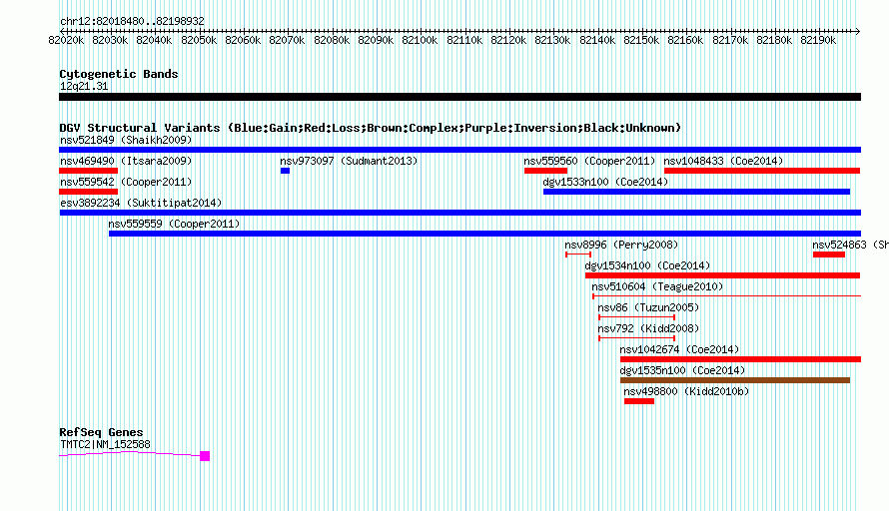Click the nsv521849 (Shaikh2009) variant label
This screenshot has width=889, height=511.
click(x=126, y=140)
